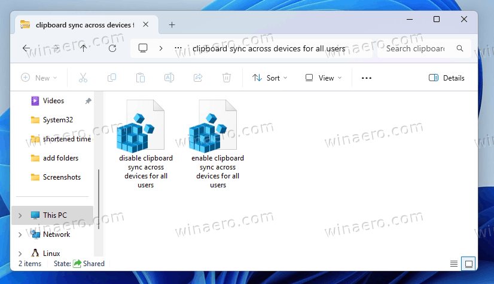Go up one folder level
Viewport: 494px width, 284px height.
84,48
